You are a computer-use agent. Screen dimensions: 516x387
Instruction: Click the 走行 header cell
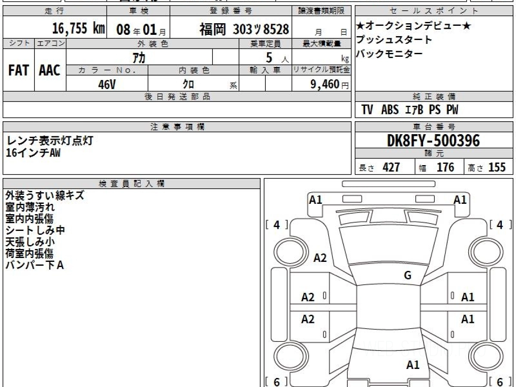coord(54,11)
